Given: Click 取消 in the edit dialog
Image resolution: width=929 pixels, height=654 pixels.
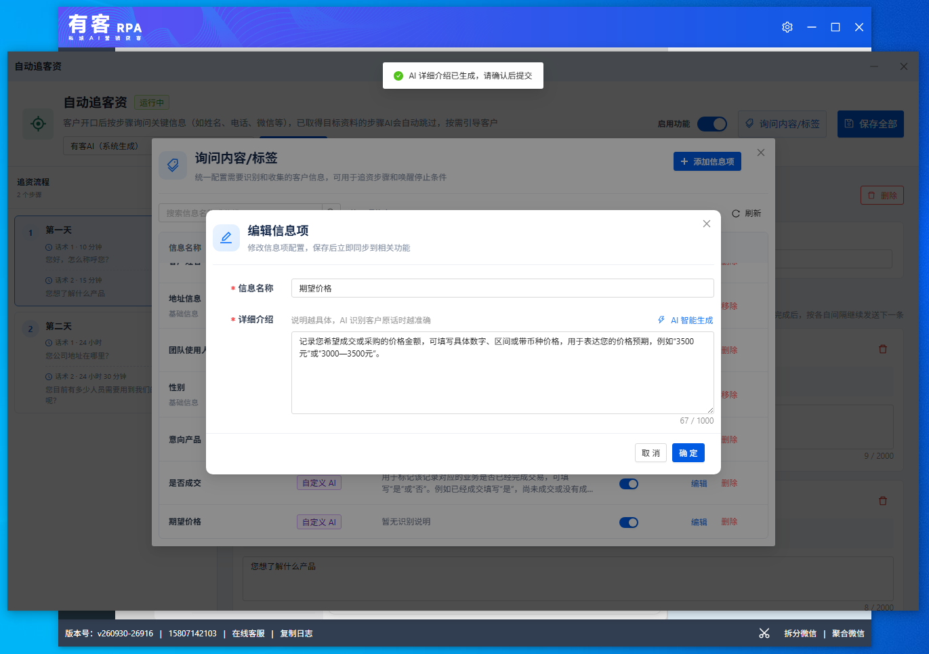Looking at the screenshot, I should [651, 453].
